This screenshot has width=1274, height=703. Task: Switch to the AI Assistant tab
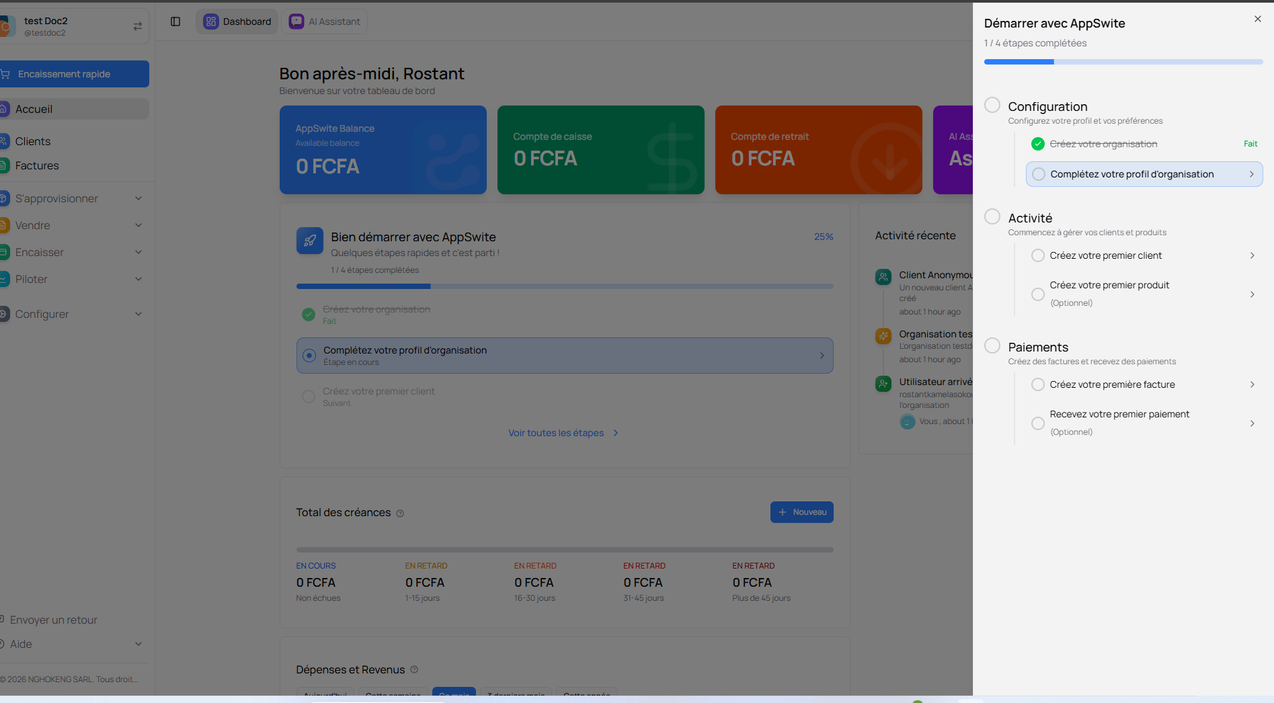coord(325,22)
